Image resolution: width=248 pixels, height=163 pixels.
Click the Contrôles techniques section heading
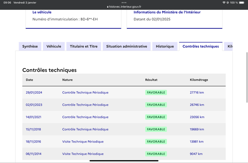click(49, 70)
